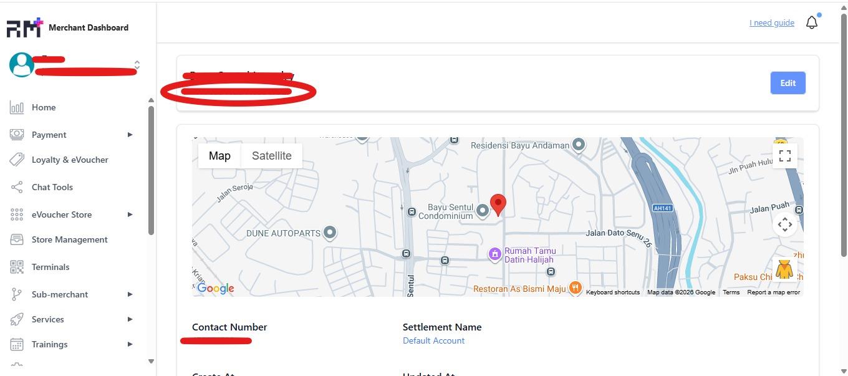This screenshot has height=376, width=848.
Task: Click the Edit button
Action: 788,83
